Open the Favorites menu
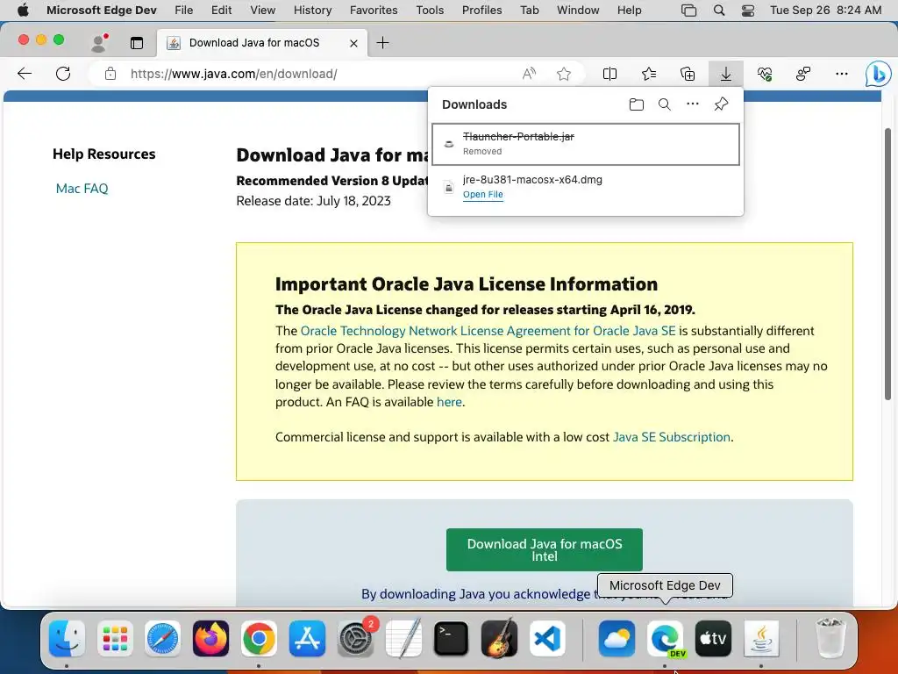The height and width of the screenshot is (674, 898). (374, 10)
